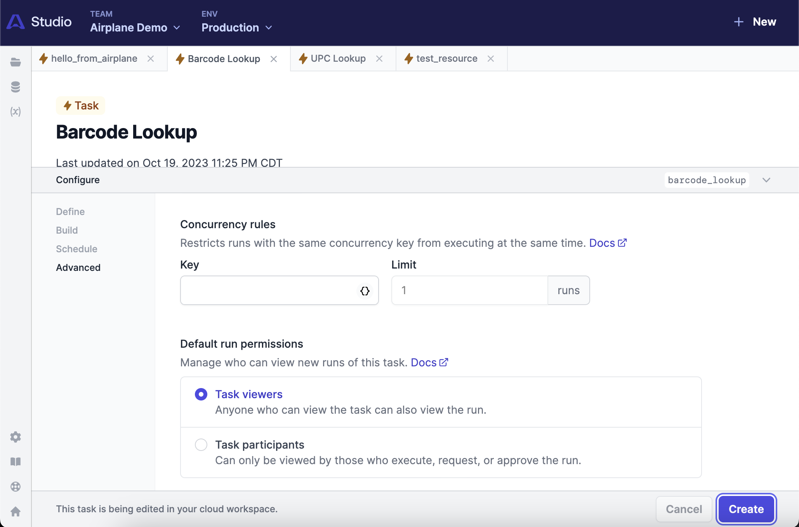Click the Create button
This screenshot has width=799, height=527.
coord(746,509)
